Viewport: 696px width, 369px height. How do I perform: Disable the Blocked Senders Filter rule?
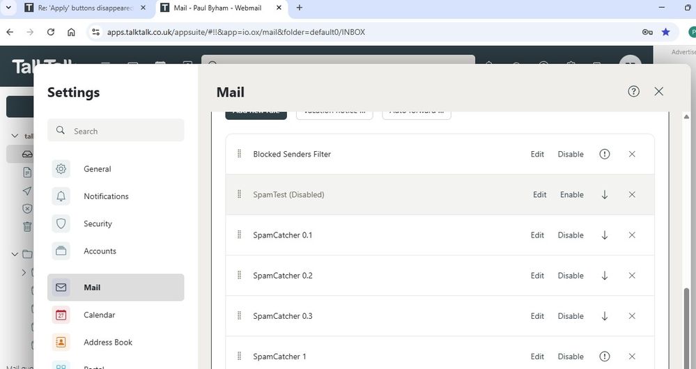point(570,154)
